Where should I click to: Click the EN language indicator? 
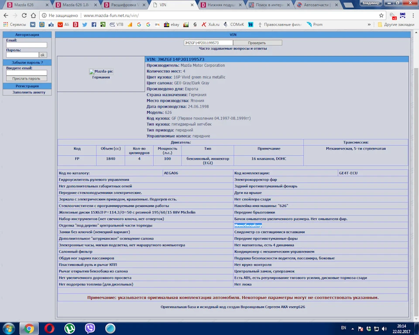[343, 328]
